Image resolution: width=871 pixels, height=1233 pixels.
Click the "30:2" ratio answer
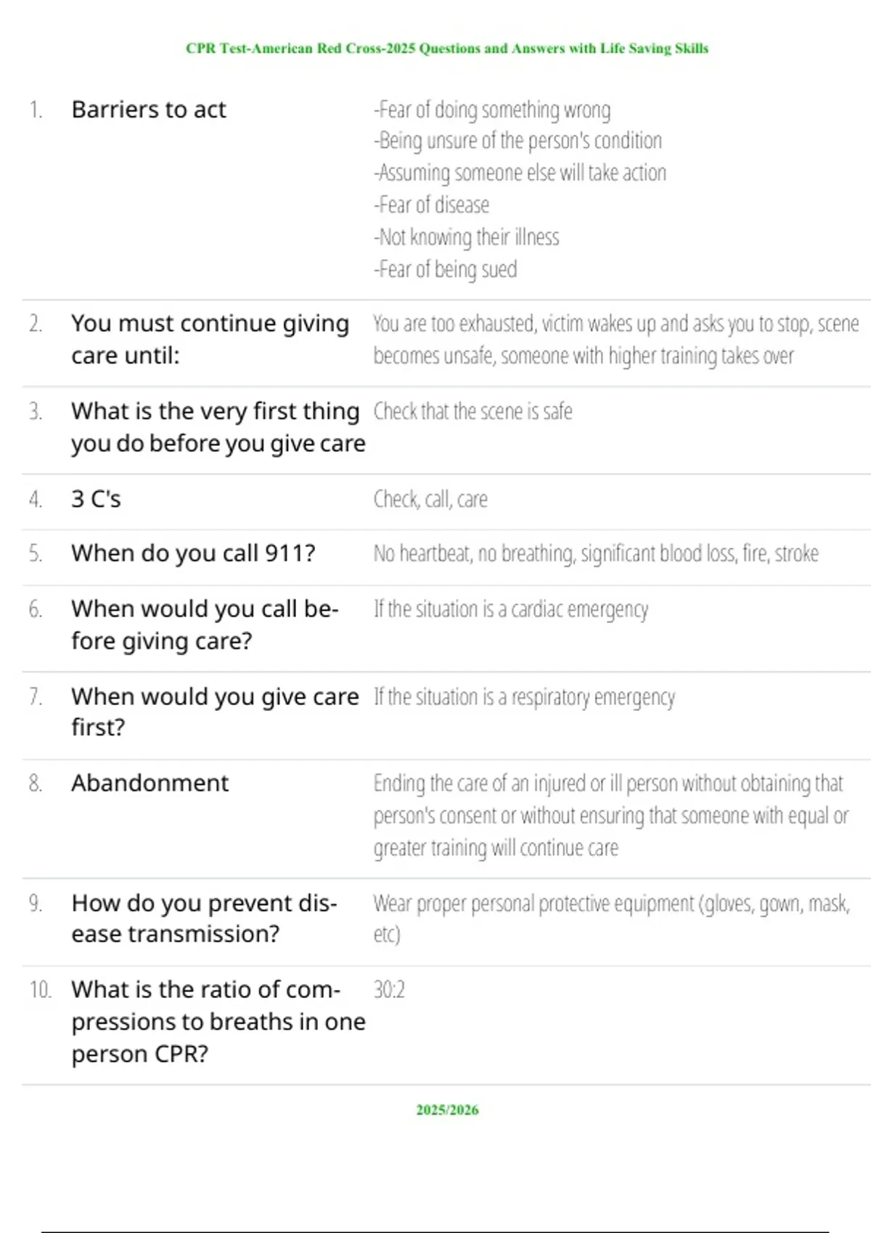(389, 989)
